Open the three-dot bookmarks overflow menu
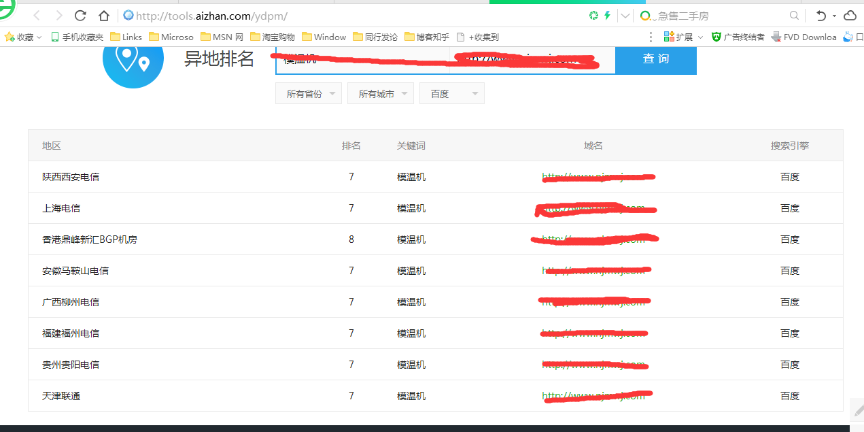Viewport: 864px width, 432px height. click(651, 37)
